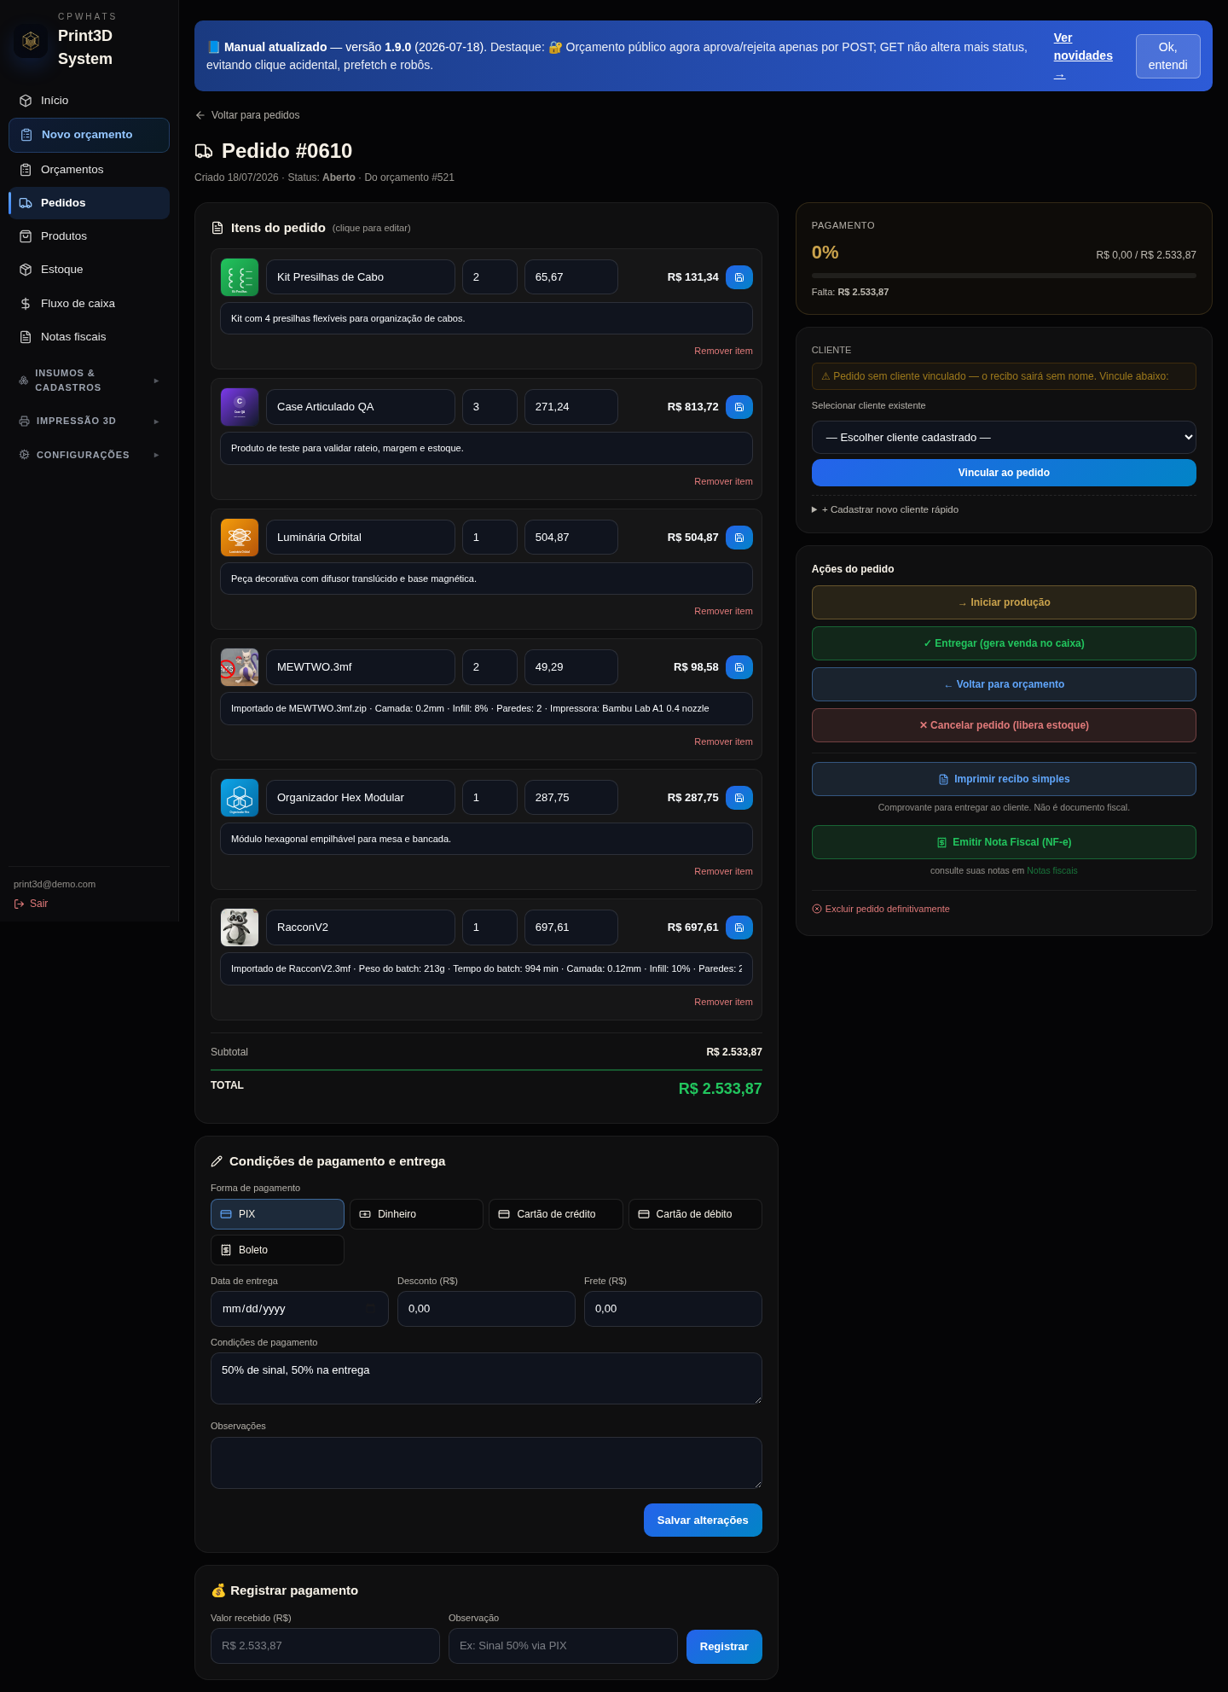Expand the Insumos & Cadastros sidebar group
Image resolution: width=1228 pixels, height=1692 pixels.
click(x=89, y=381)
